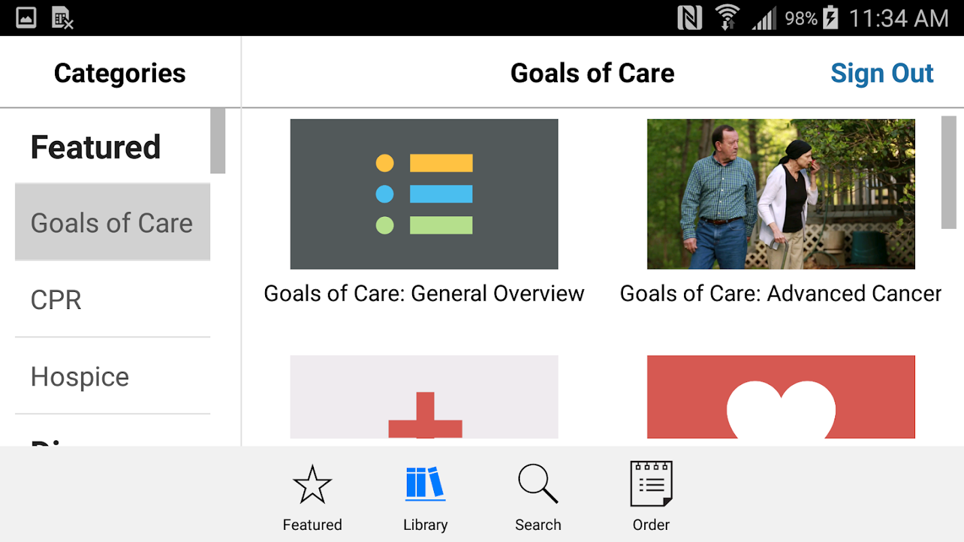Open the red cross video thumbnail
This screenshot has height=542, width=964.
(x=424, y=397)
